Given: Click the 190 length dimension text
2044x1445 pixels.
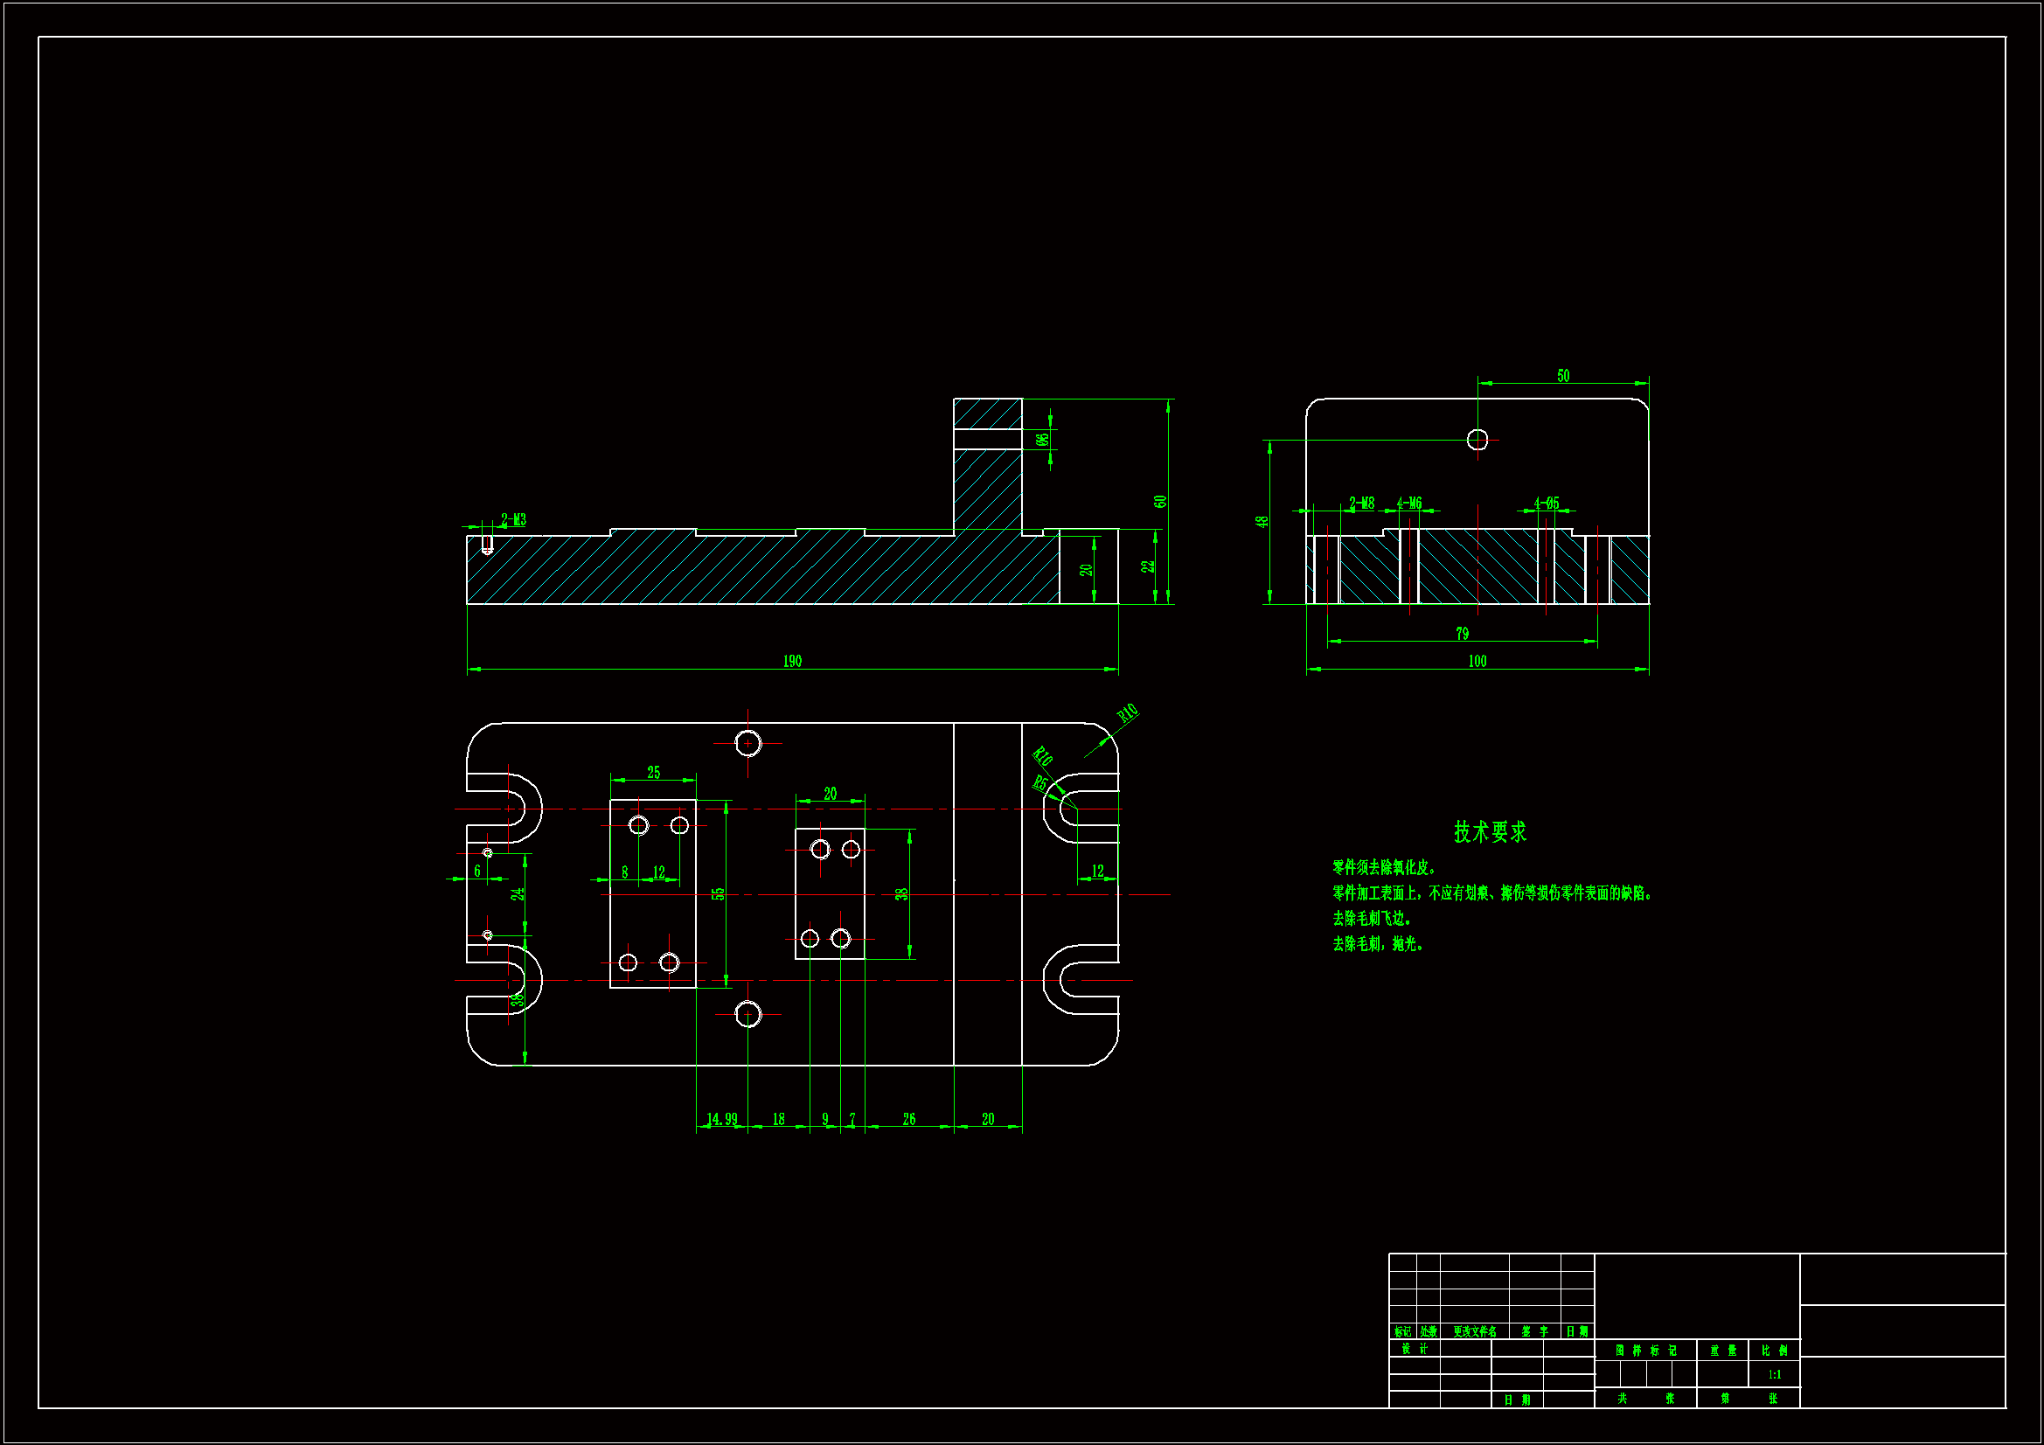Looking at the screenshot, I should (791, 662).
